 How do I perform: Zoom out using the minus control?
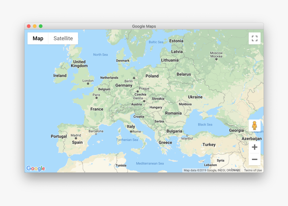coord(255,159)
